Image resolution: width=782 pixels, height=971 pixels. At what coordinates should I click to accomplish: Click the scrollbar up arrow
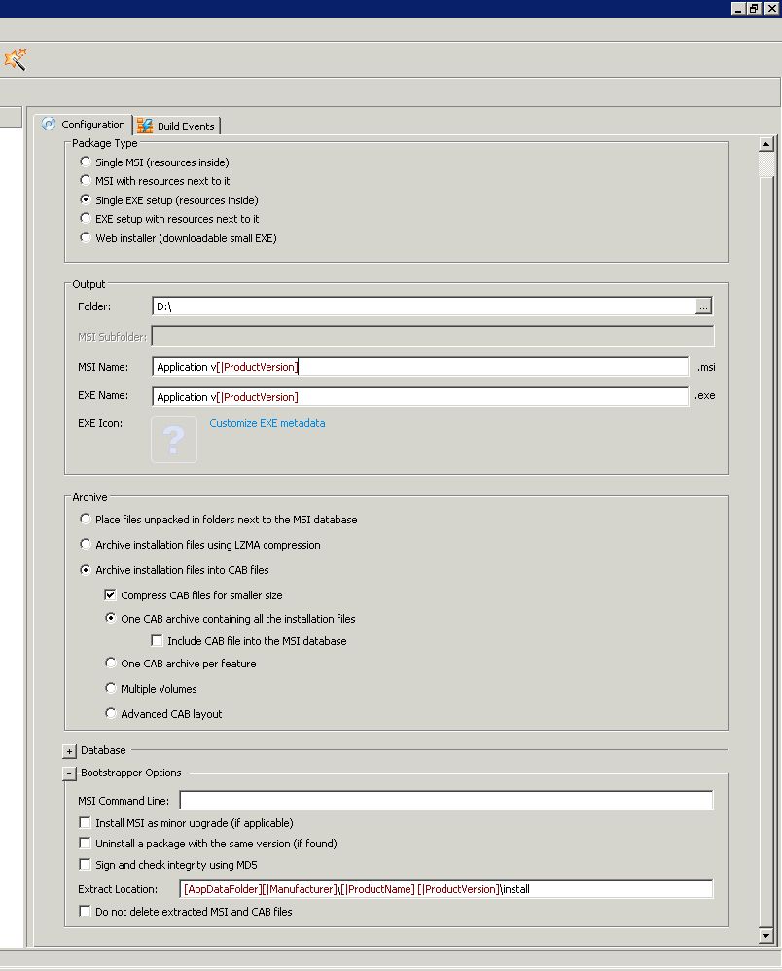(766, 145)
